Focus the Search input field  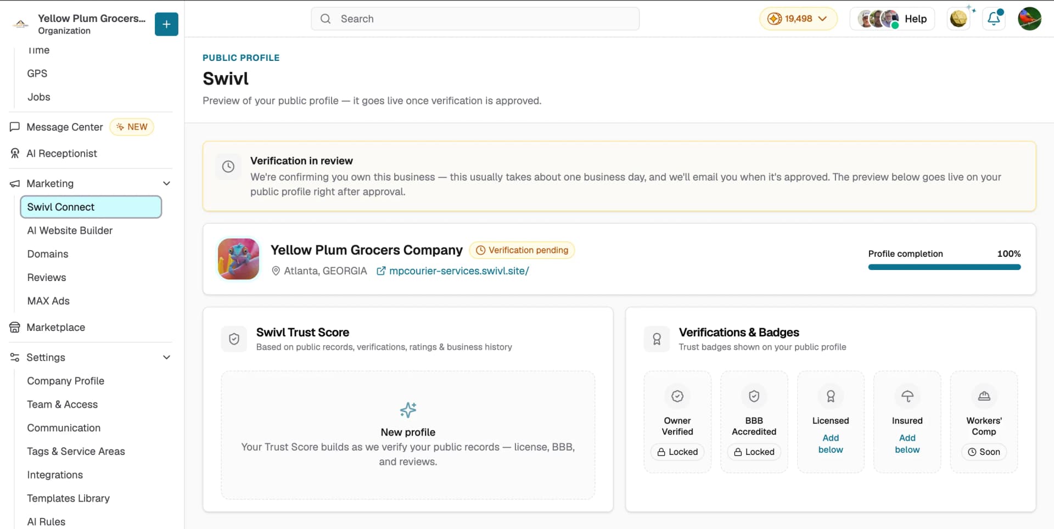coord(475,19)
